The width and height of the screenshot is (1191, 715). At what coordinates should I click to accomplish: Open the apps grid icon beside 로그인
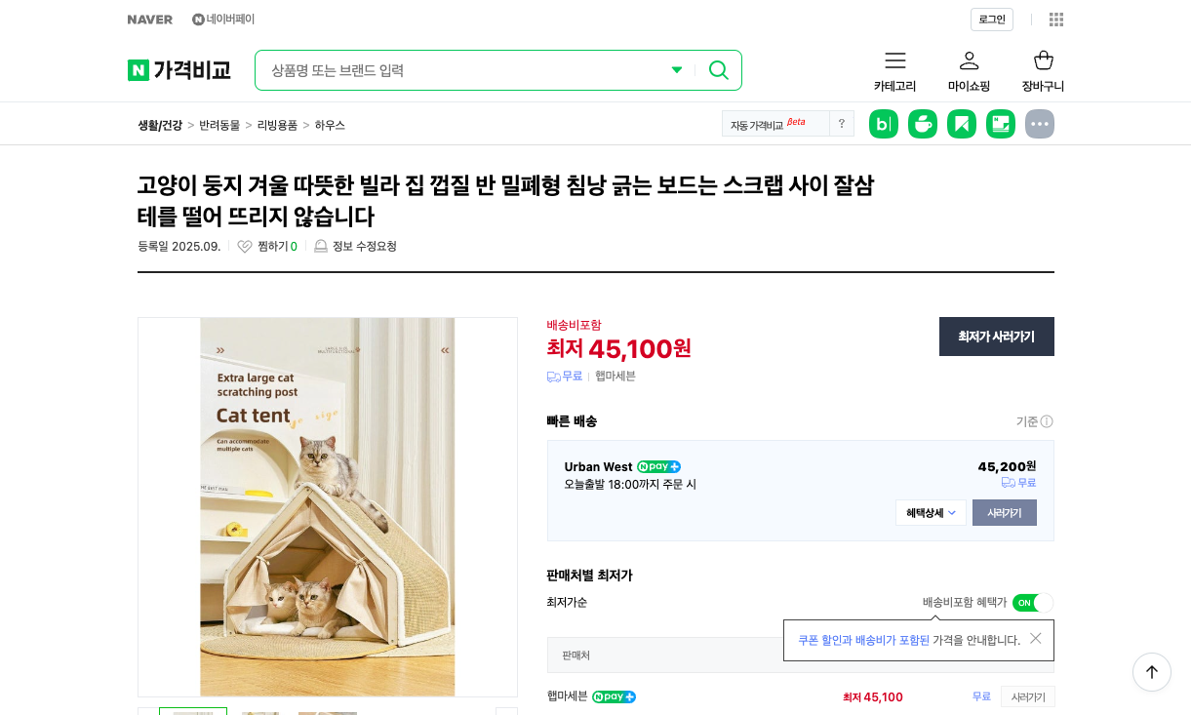(1055, 20)
